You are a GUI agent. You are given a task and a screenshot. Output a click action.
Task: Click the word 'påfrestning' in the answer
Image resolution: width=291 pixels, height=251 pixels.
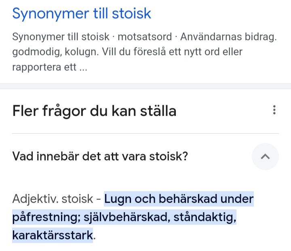(x=46, y=217)
